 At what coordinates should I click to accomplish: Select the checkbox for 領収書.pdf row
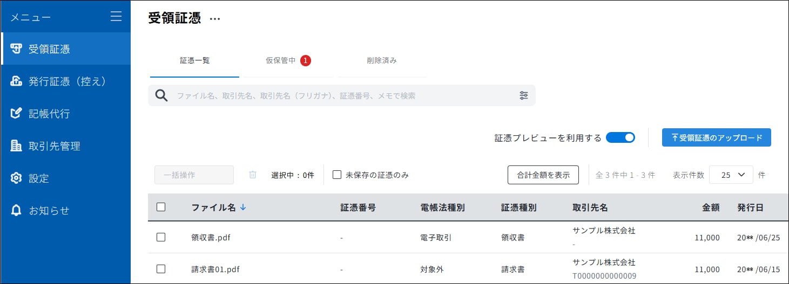(161, 237)
